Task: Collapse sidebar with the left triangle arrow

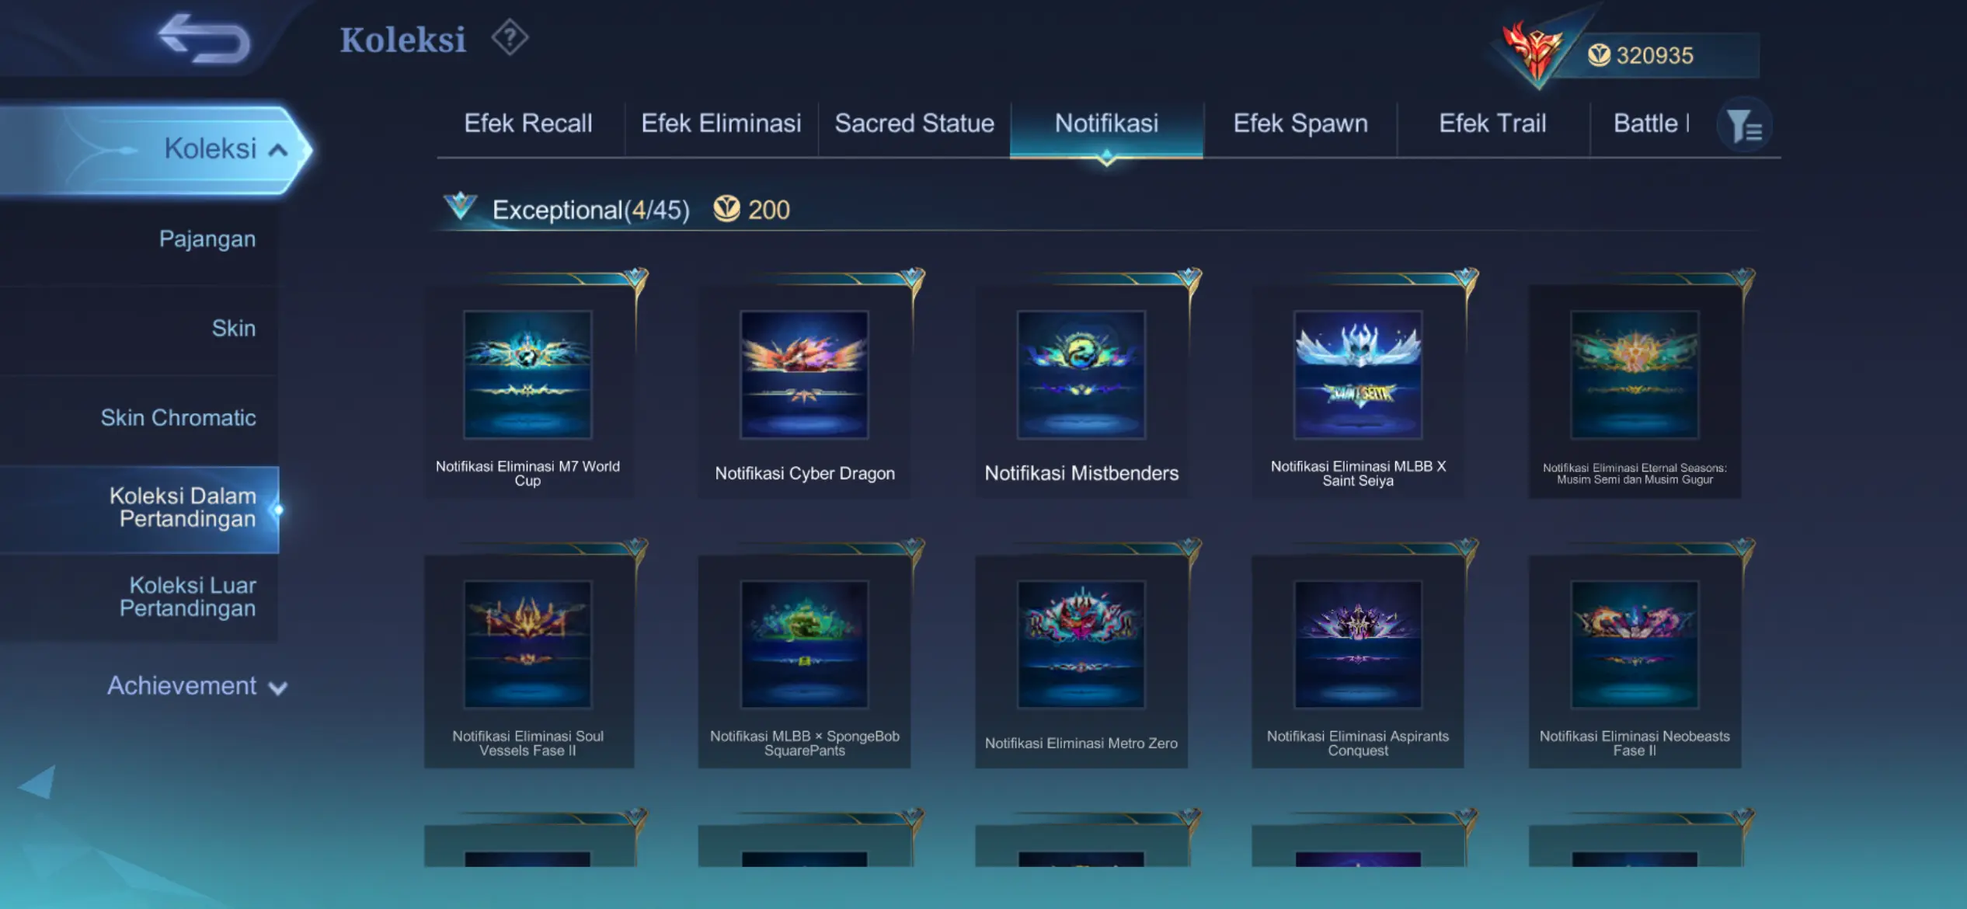Action: point(37,782)
